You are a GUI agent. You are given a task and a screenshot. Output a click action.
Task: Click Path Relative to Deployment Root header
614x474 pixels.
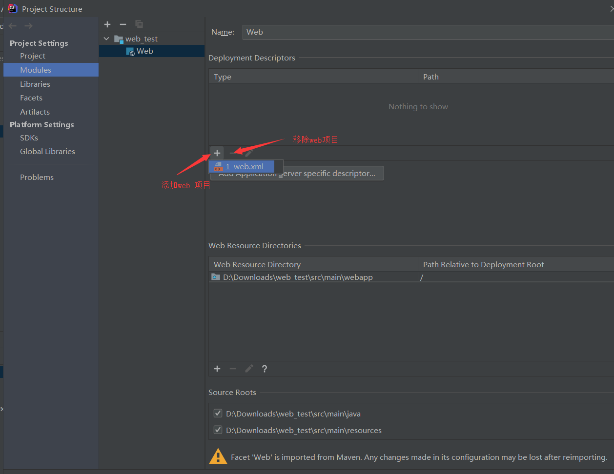click(516, 264)
